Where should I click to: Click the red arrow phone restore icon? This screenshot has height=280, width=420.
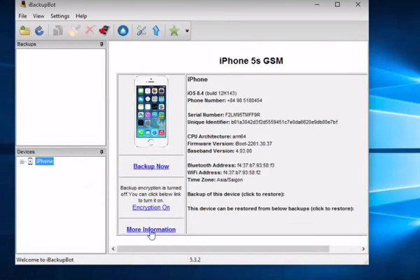[x=104, y=31]
